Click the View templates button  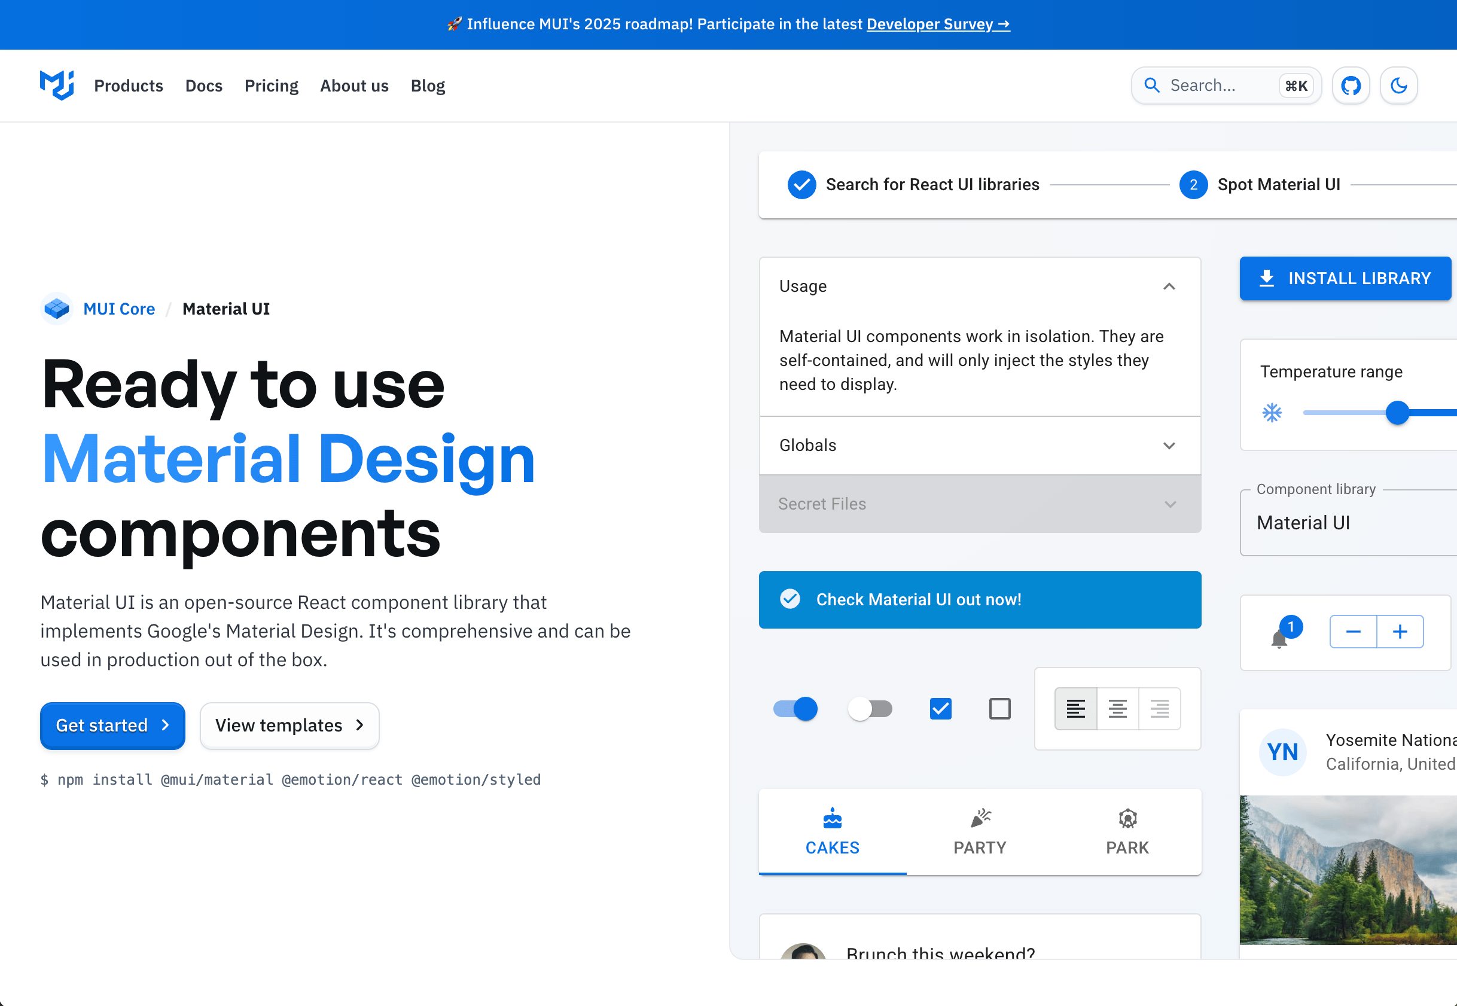click(289, 725)
